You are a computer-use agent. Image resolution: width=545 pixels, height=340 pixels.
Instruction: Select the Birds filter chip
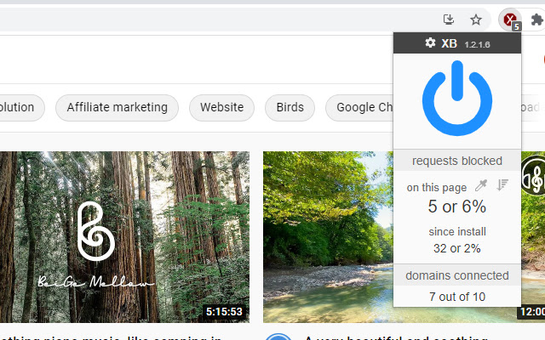[290, 107]
